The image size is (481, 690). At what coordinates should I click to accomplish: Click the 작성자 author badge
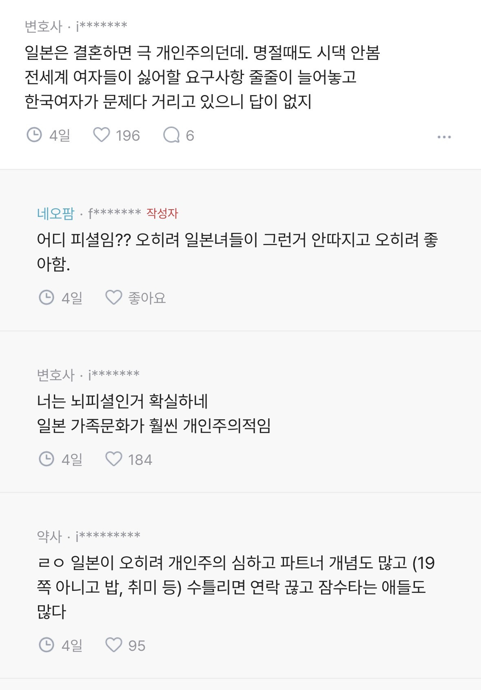click(x=162, y=213)
